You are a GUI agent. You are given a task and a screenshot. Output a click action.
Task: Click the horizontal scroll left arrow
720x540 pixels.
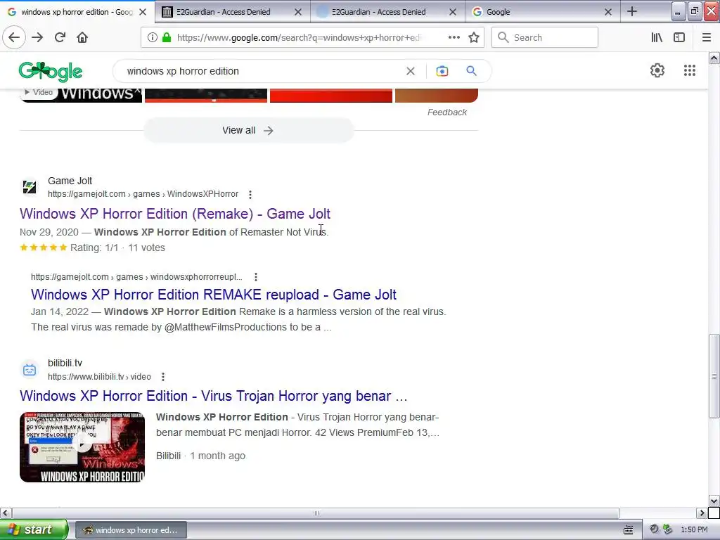(x=6, y=513)
